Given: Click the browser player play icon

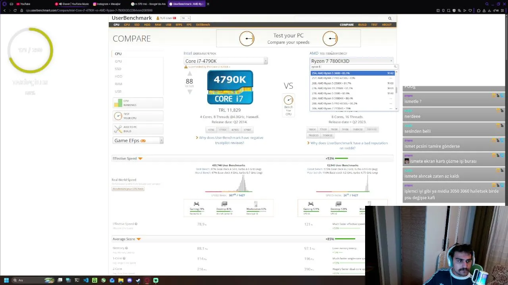Looking at the screenshot, I should [x=465, y=10].
